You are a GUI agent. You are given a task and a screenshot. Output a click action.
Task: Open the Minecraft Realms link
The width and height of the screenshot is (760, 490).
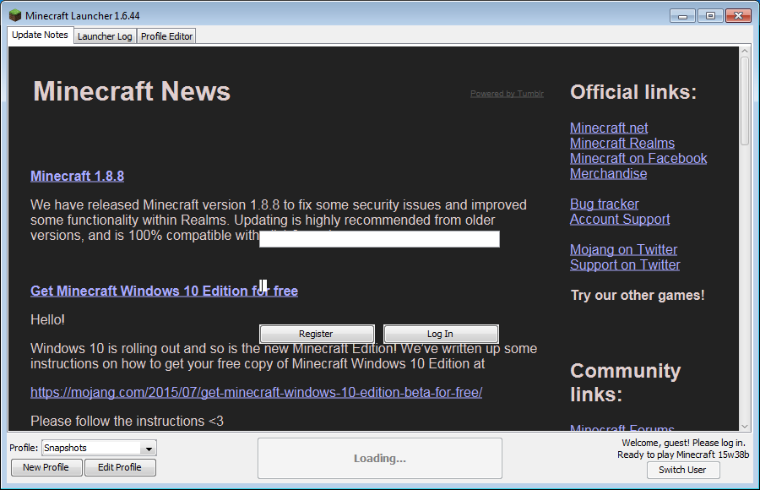(x=622, y=143)
